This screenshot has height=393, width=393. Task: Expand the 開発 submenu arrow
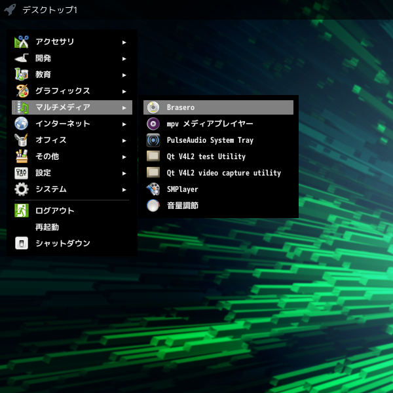(x=124, y=59)
